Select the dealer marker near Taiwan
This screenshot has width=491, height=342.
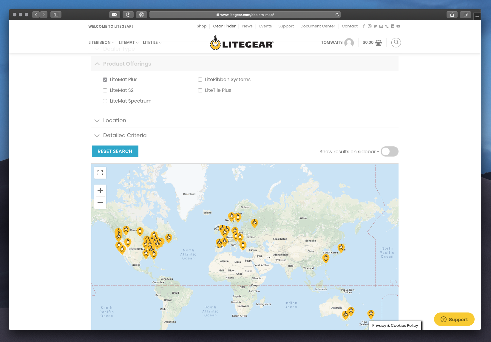click(x=326, y=258)
